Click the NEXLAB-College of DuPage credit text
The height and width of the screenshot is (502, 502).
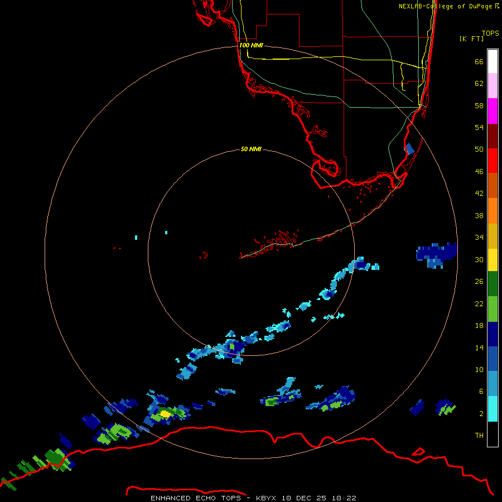(448, 6)
